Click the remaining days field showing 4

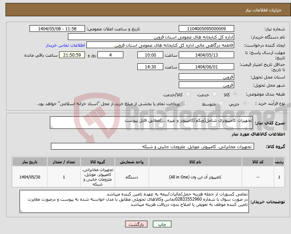110,55
